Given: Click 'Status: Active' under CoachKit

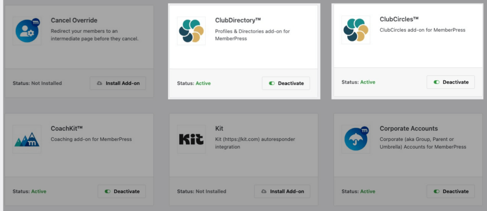Looking at the screenshot, I should pos(29,192).
